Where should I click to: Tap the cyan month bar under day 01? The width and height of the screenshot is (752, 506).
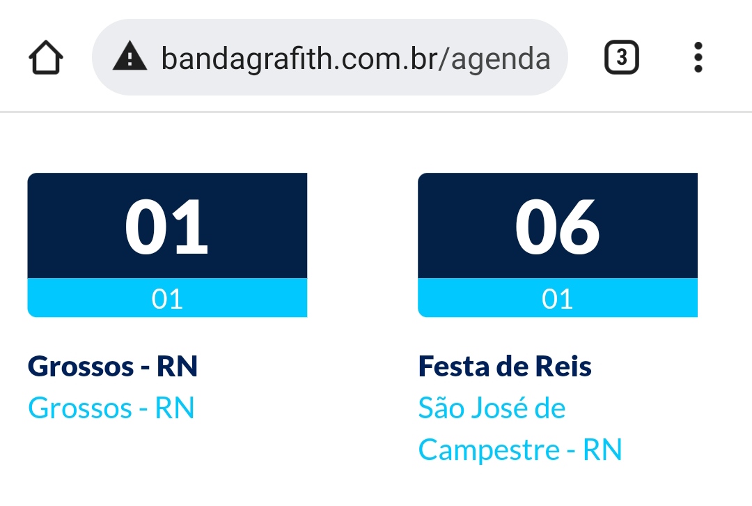[167, 298]
